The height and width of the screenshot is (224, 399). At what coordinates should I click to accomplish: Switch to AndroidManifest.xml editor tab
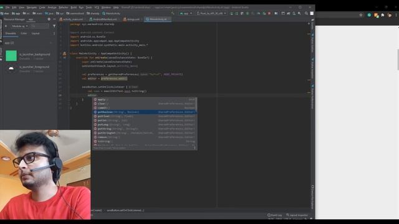[104, 19]
